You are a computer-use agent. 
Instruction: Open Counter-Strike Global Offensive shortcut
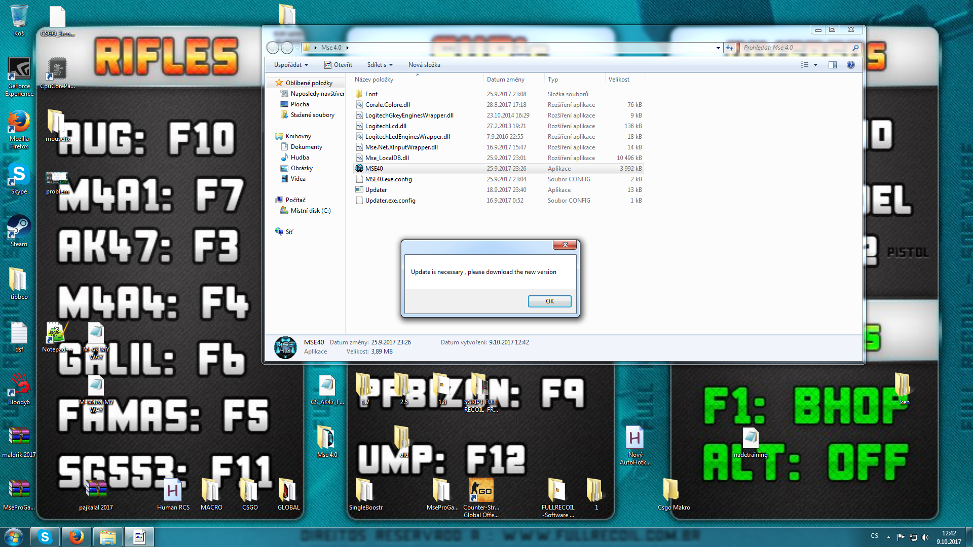[x=481, y=497]
